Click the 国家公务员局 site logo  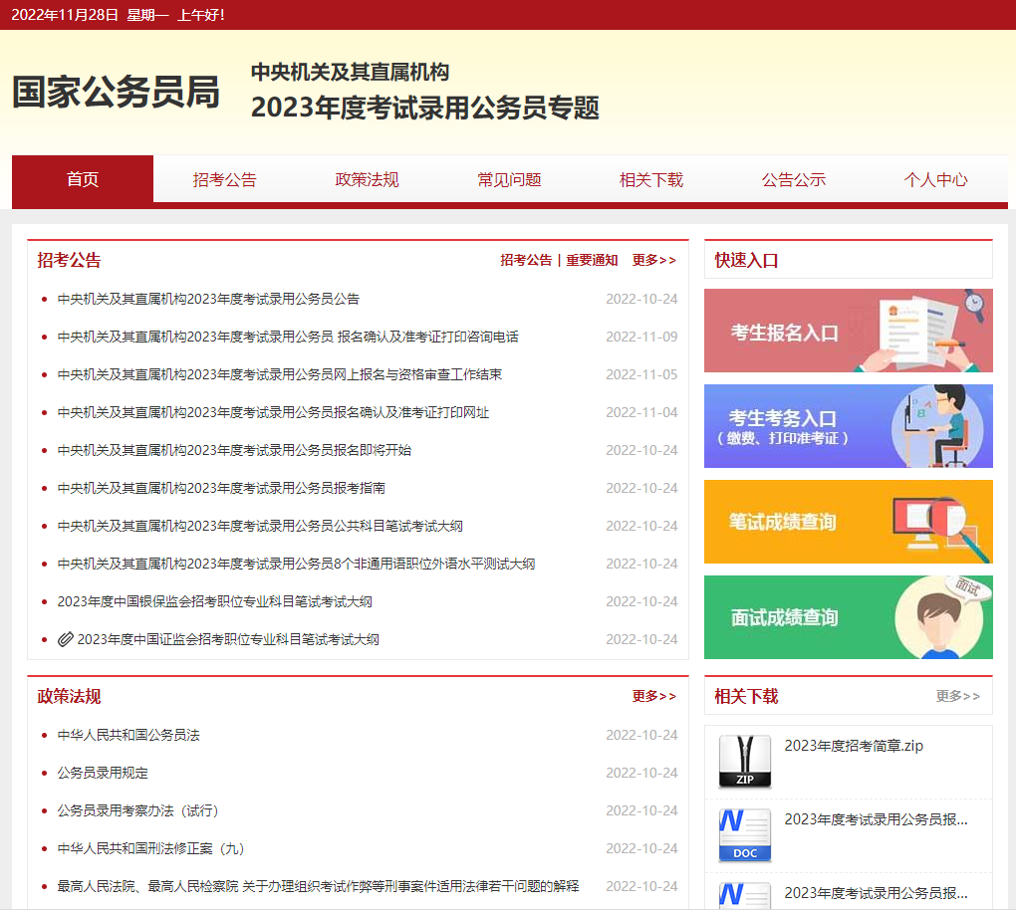(116, 92)
